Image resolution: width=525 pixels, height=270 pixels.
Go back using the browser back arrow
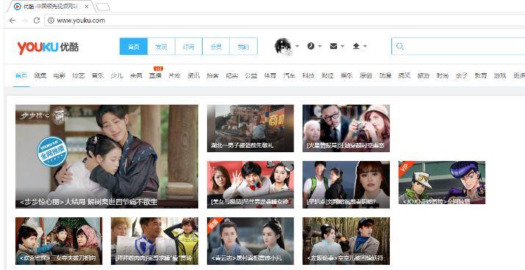click(x=12, y=20)
